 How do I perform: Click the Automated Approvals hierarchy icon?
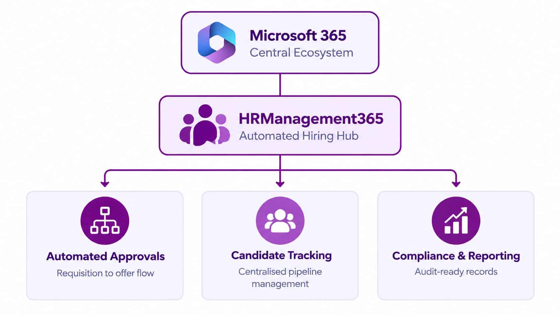tap(105, 221)
